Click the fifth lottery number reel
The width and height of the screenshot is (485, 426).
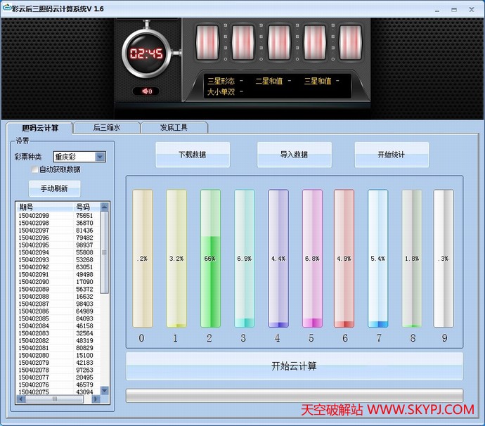(x=349, y=44)
